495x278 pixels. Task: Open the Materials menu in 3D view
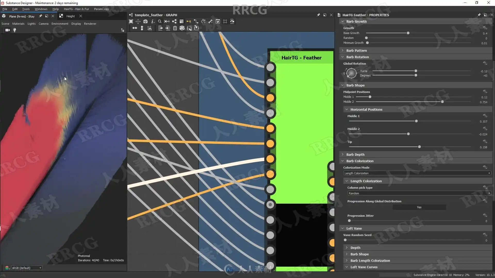(x=18, y=24)
